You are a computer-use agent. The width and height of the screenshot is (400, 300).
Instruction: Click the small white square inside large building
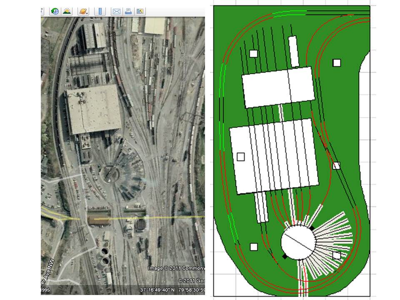click(x=240, y=157)
